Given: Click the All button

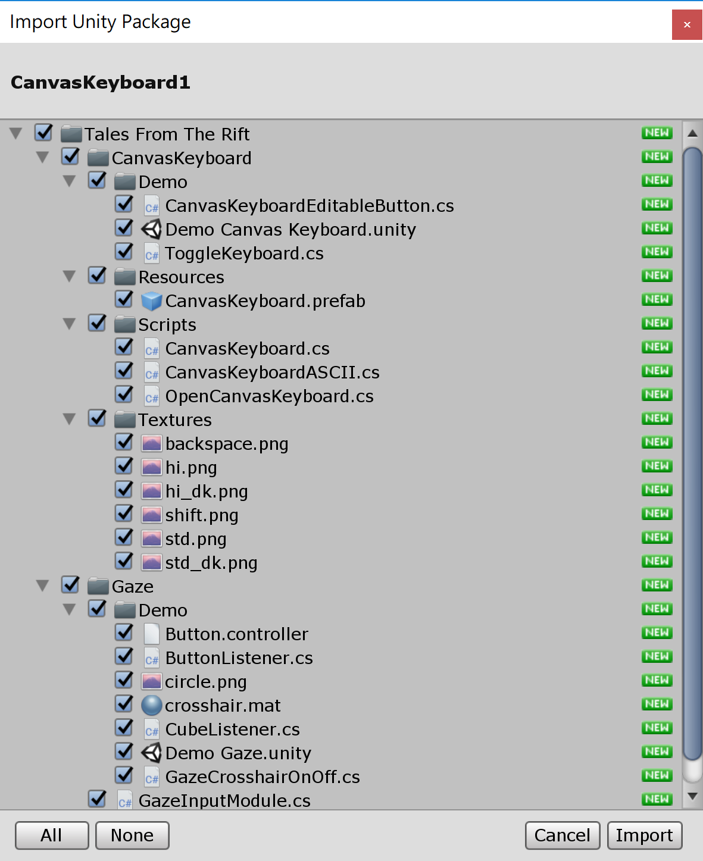Looking at the screenshot, I should pos(51,835).
